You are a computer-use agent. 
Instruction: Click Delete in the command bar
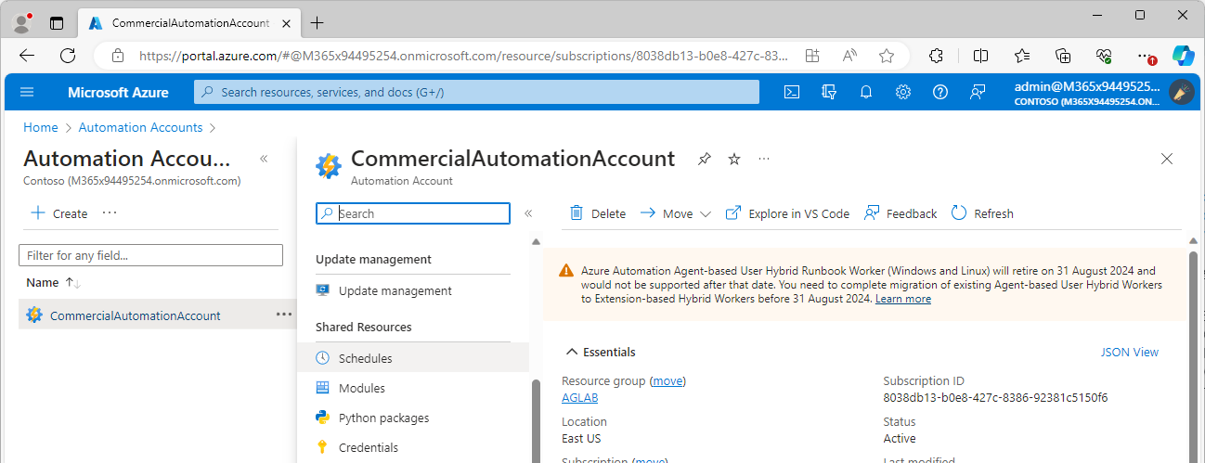click(597, 213)
